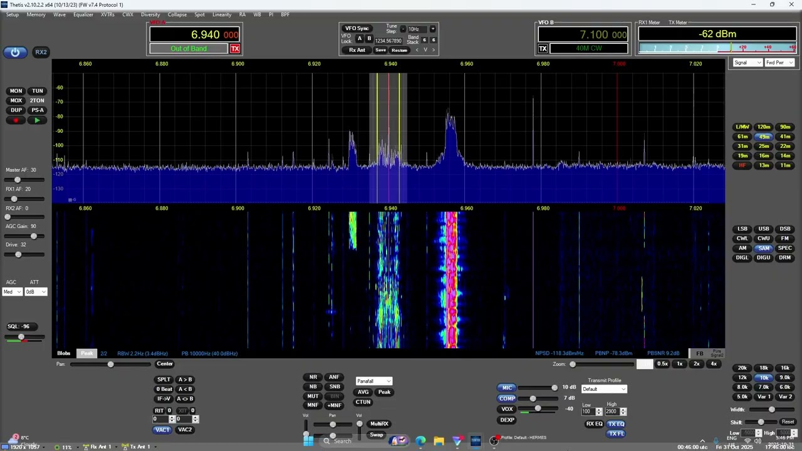Adjust the Master AF slider
802x451 pixels.
23,180
